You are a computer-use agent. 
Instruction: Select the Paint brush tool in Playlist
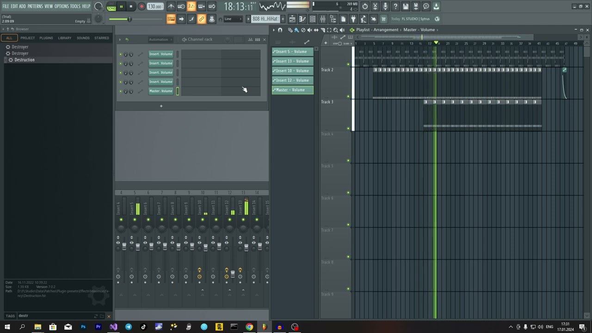[x=296, y=30]
